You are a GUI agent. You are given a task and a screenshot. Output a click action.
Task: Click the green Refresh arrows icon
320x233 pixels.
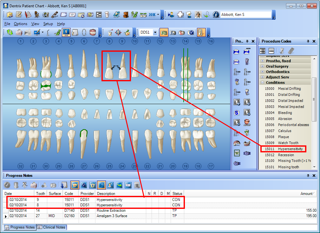click(x=10, y=32)
